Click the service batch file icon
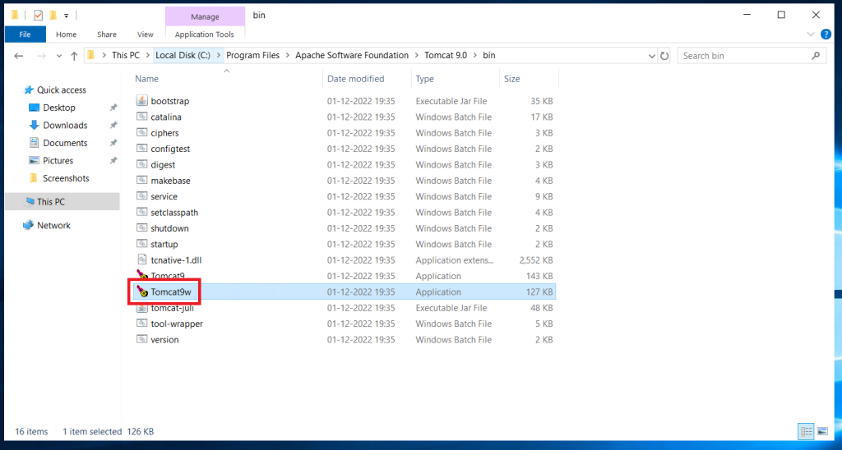The image size is (842, 450). pos(141,195)
